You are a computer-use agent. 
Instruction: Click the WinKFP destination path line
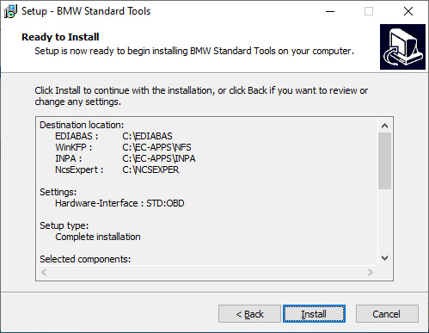[x=123, y=147]
